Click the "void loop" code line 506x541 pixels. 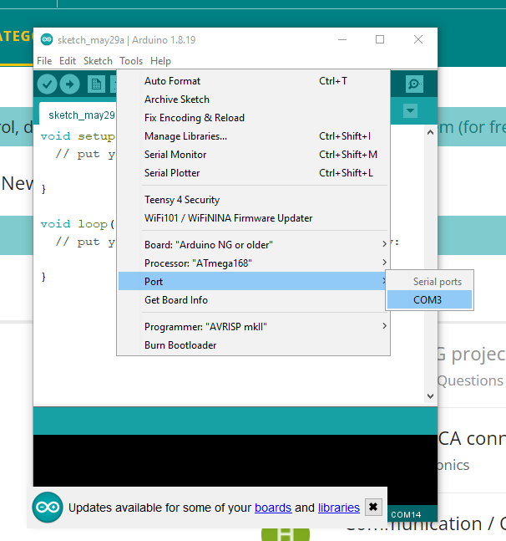tap(78, 224)
